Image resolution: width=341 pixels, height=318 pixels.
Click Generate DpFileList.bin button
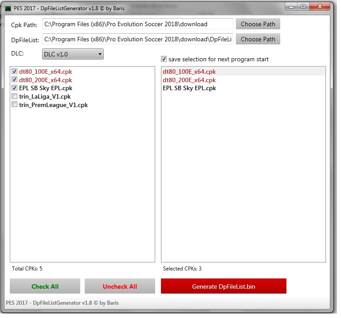223,286
